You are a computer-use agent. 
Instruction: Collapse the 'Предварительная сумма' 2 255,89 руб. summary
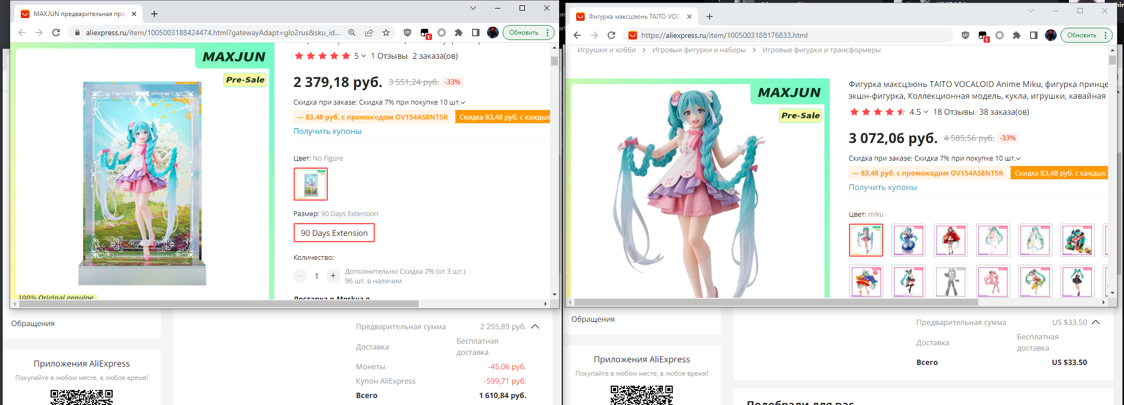click(536, 327)
